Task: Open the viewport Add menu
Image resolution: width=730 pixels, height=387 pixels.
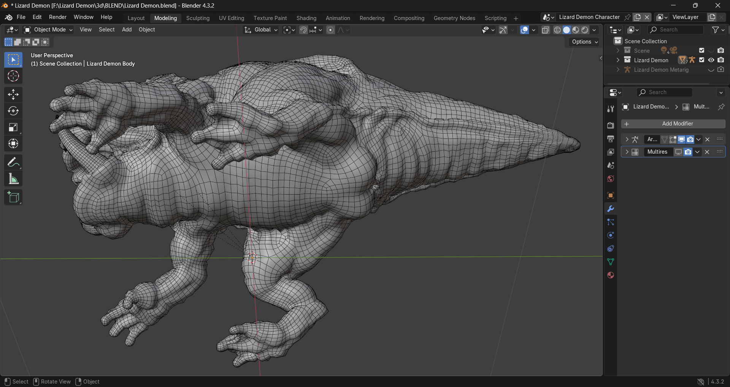Action: coord(127,30)
